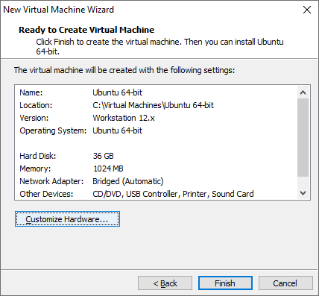Click the settings list scroll-down arrow
Screen dimensions: 319x296
[303, 193]
